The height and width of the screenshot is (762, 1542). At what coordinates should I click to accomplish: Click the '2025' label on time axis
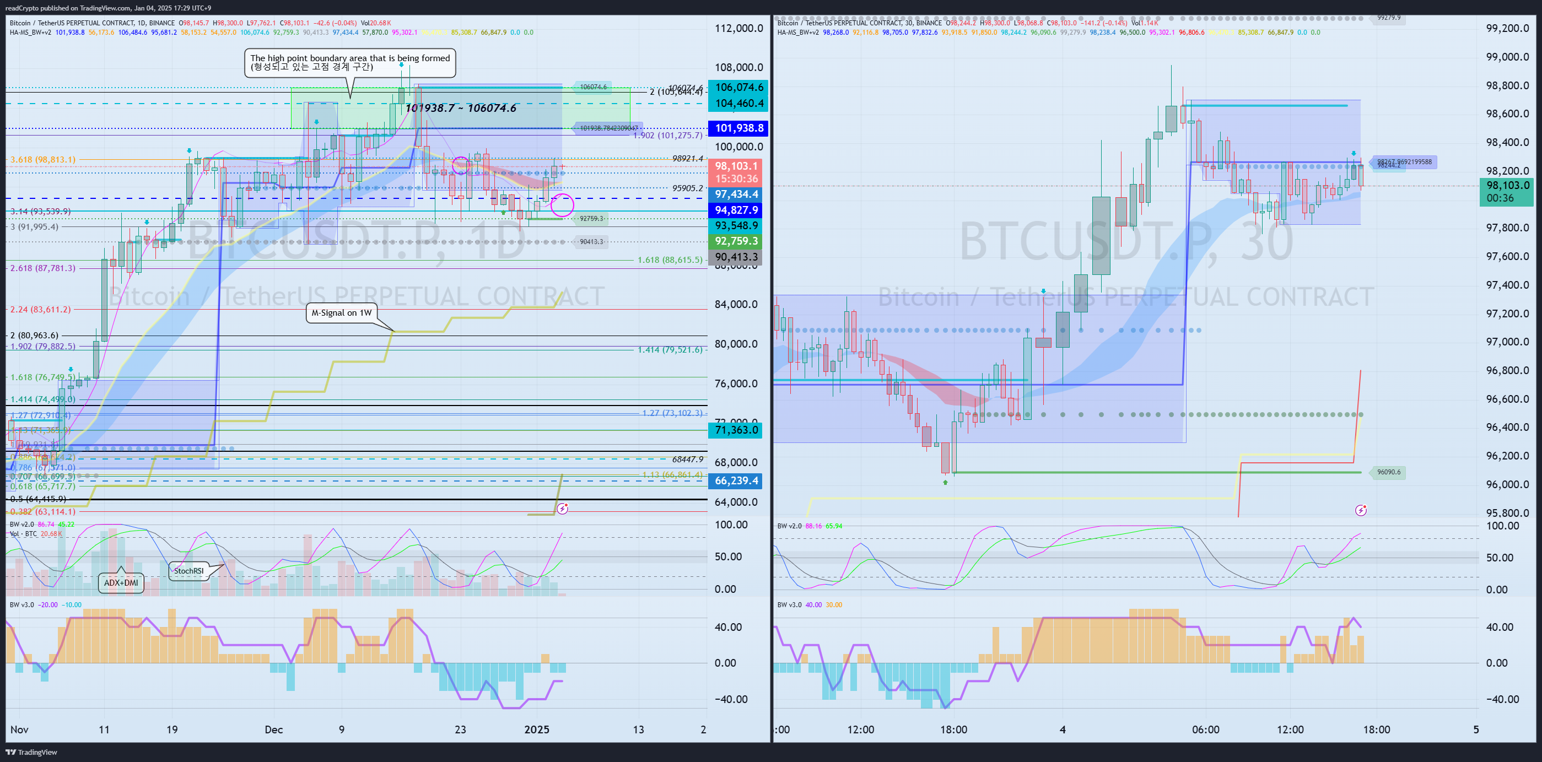[x=536, y=729]
